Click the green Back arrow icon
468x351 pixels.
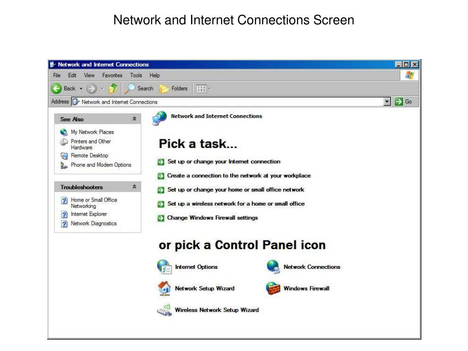(x=56, y=88)
